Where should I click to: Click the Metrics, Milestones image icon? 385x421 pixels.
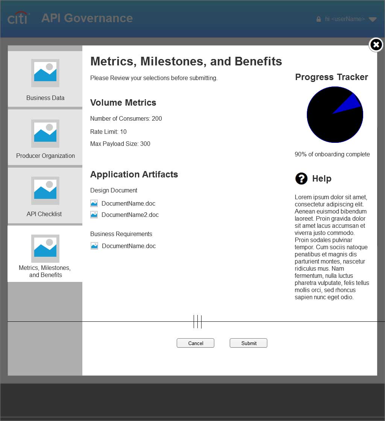(x=45, y=248)
